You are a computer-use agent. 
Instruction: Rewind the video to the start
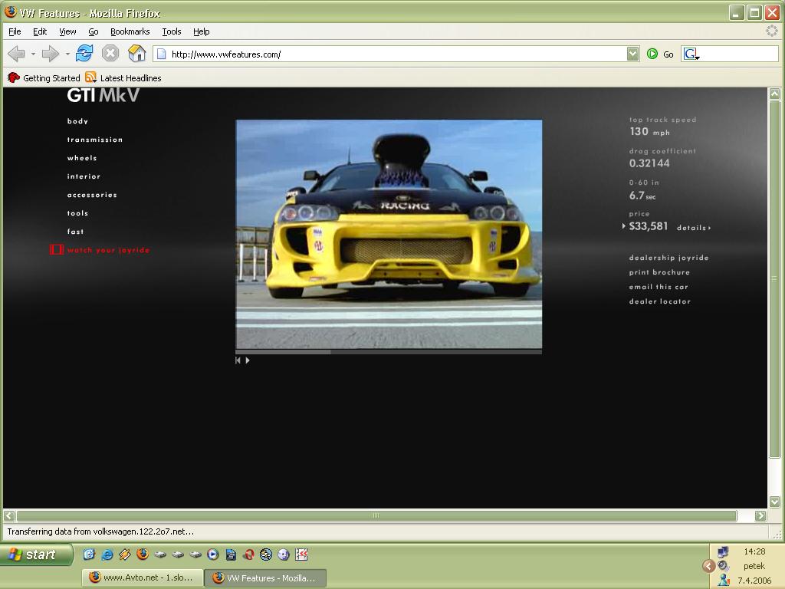point(238,360)
